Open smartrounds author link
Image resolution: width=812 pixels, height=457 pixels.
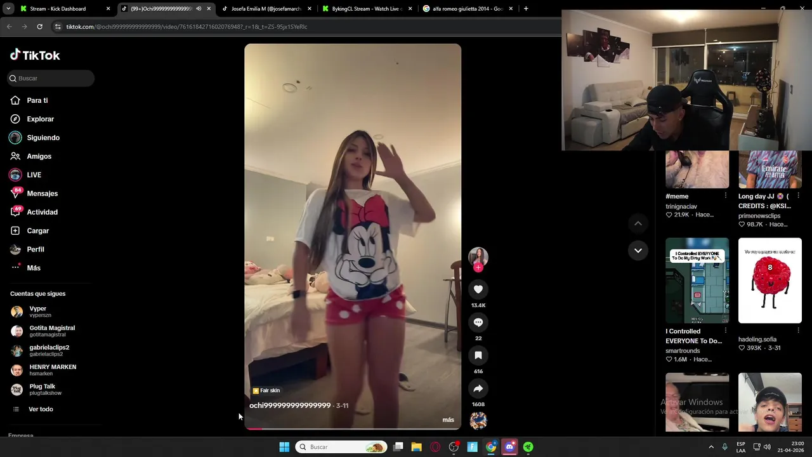[x=683, y=350]
